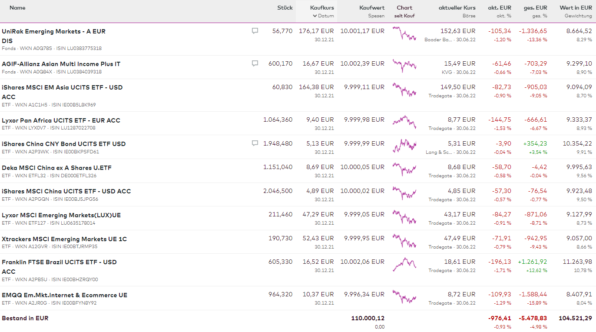Open mini chart for Franklin FTSE Brazil
Image resolution: width=596 pixels, height=332 pixels.
pos(404,264)
